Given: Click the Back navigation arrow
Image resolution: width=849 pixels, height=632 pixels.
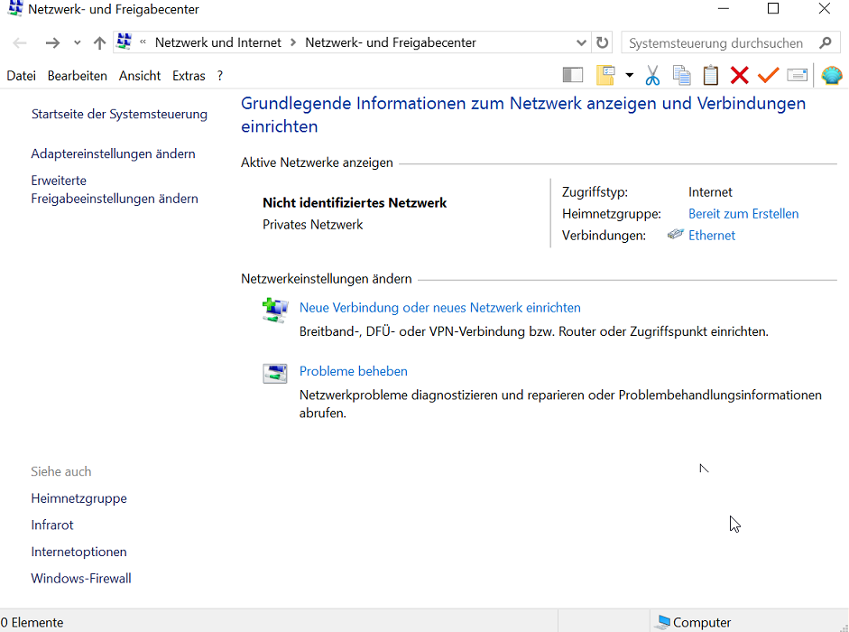Looking at the screenshot, I should coord(20,42).
